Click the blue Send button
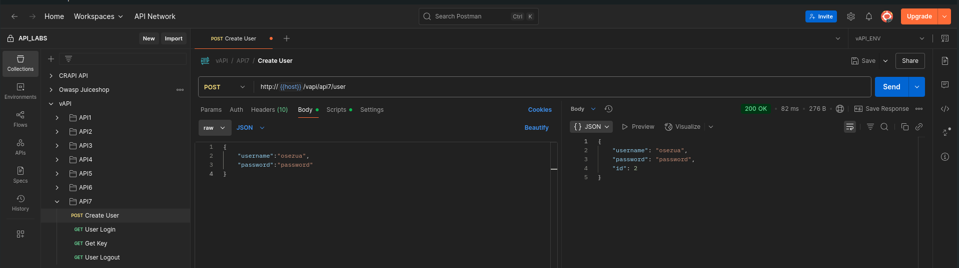 coord(891,87)
